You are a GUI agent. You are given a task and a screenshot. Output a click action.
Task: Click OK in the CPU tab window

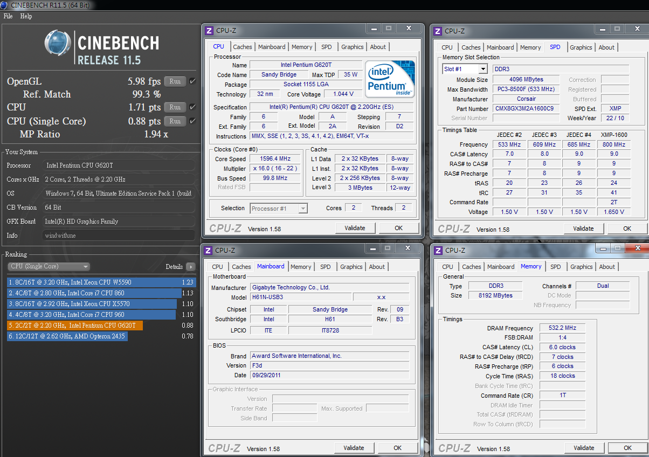click(398, 228)
